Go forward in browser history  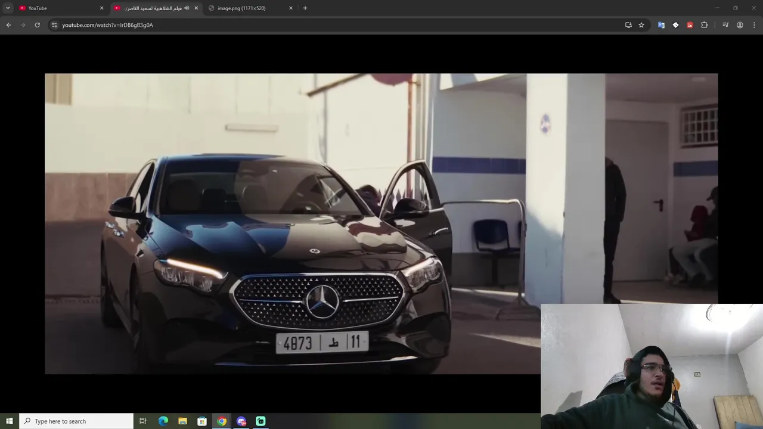click(23, 25)
